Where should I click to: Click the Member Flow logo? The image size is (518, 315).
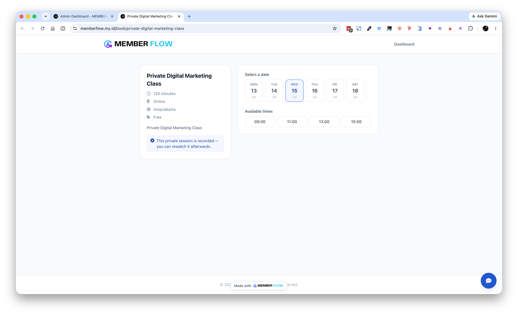coord(138,44)
